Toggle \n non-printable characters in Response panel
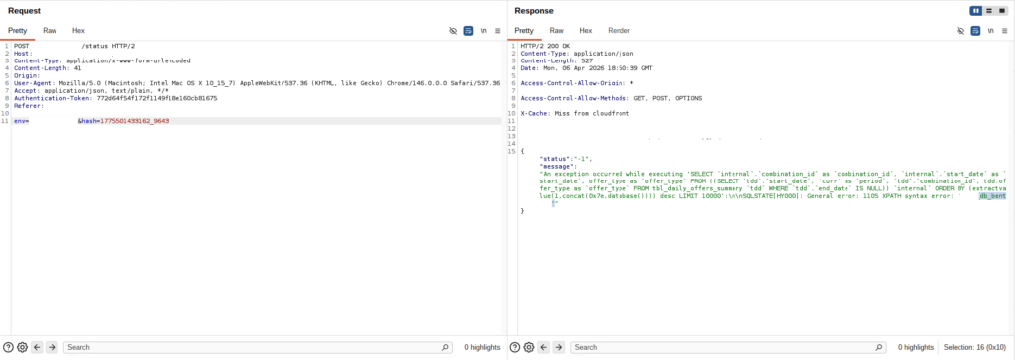The height and width of the screenshot is (360, 1015). (x=990, y=31)
